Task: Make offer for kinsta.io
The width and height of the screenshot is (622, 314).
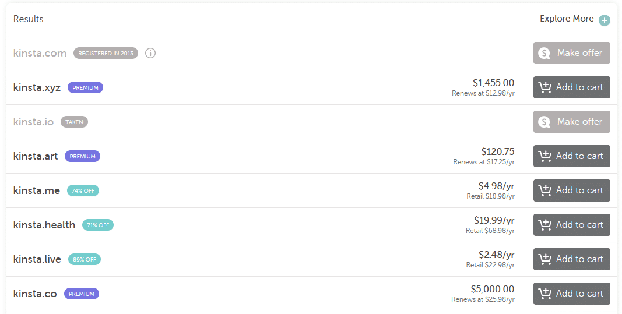Action: click(571, 122)
